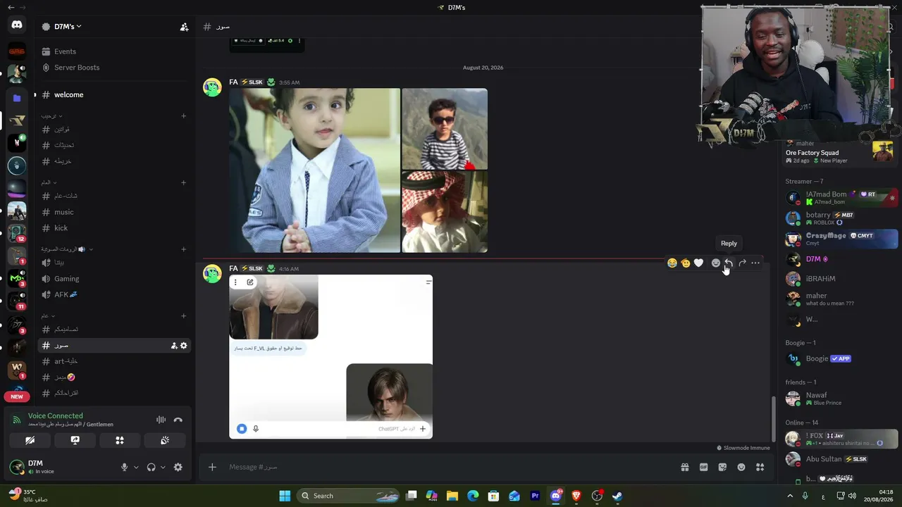
Task: React with the laughing-crying emoji
Action: (672, 263)
